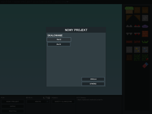The height and width of the screenshot is (114, 152).
Task: Pick the red-tipped floor spikes tile
Action: point(137,26)
